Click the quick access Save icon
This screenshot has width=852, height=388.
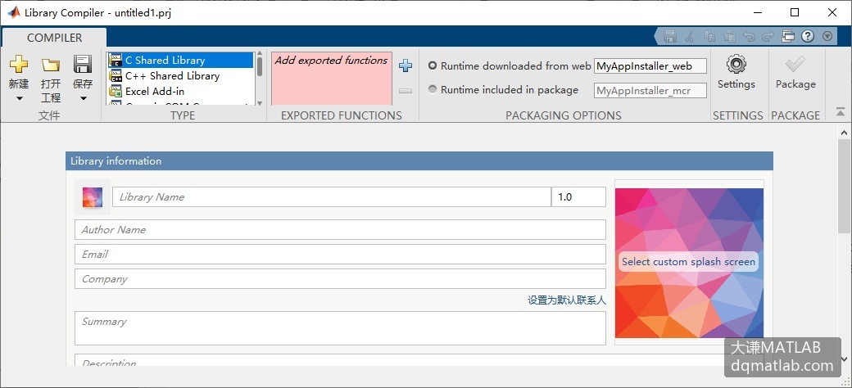click(670, 36)
